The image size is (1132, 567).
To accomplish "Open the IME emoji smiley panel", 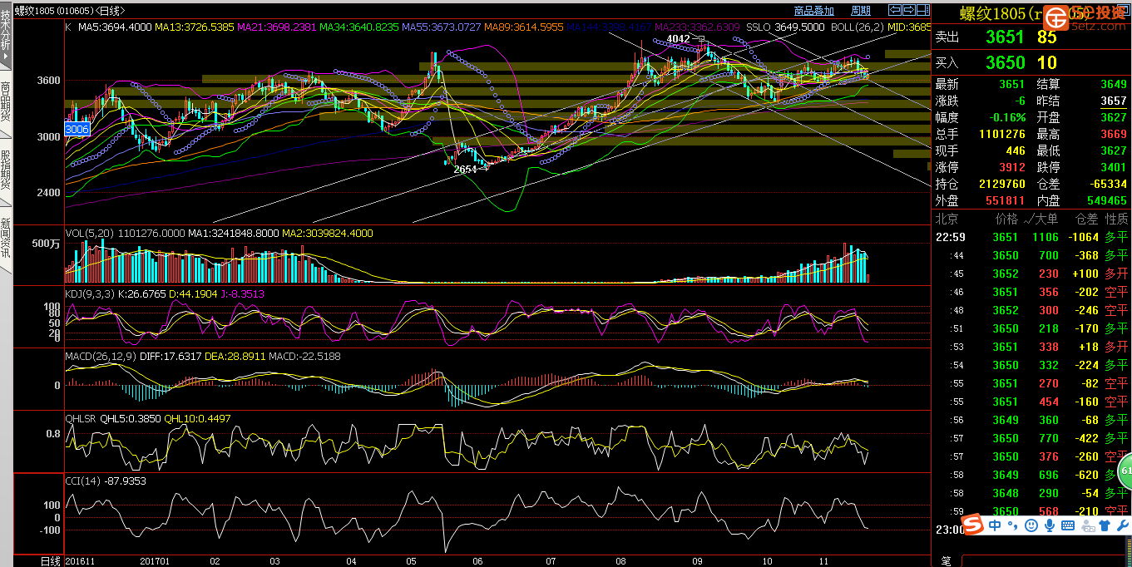I will tap(1031, 525).
